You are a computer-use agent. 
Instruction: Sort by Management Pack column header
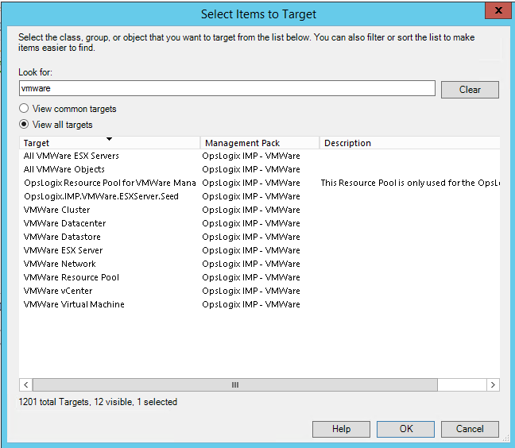[259, 143]
